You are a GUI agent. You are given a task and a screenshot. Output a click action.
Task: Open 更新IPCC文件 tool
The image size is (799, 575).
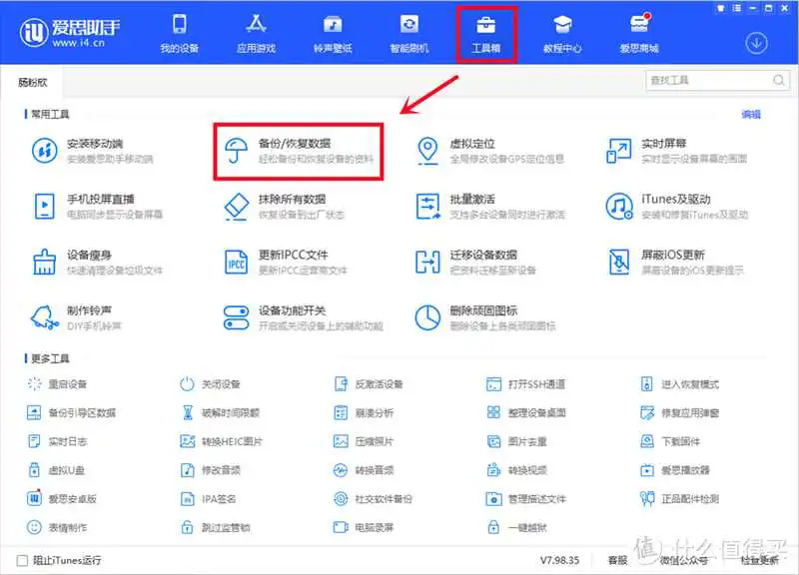286,262
